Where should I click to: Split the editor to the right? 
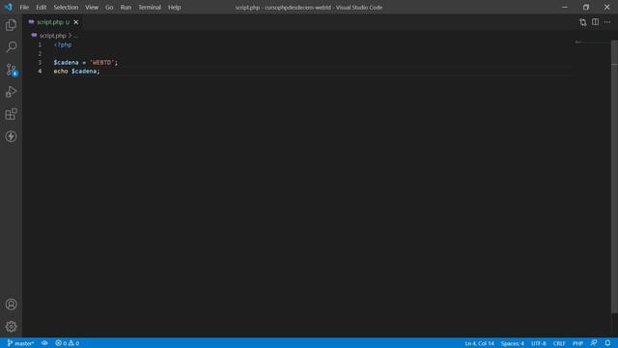[x=595, y=22]
